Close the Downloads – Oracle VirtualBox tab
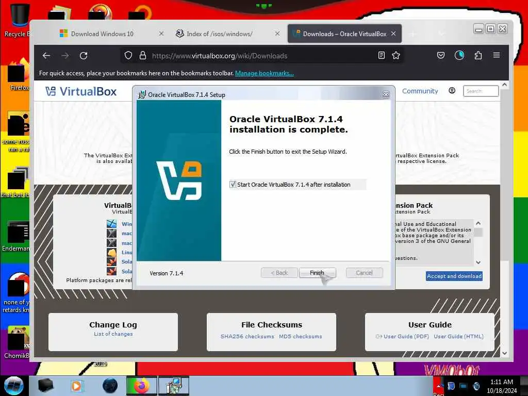Image resolution: width=528 pixels, height=396 pixels. 393,34
